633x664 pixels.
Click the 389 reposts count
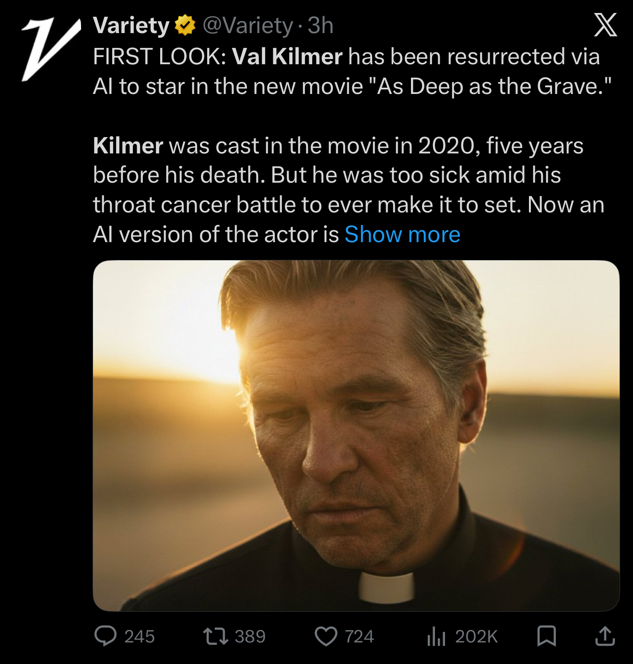coord(250,636)
